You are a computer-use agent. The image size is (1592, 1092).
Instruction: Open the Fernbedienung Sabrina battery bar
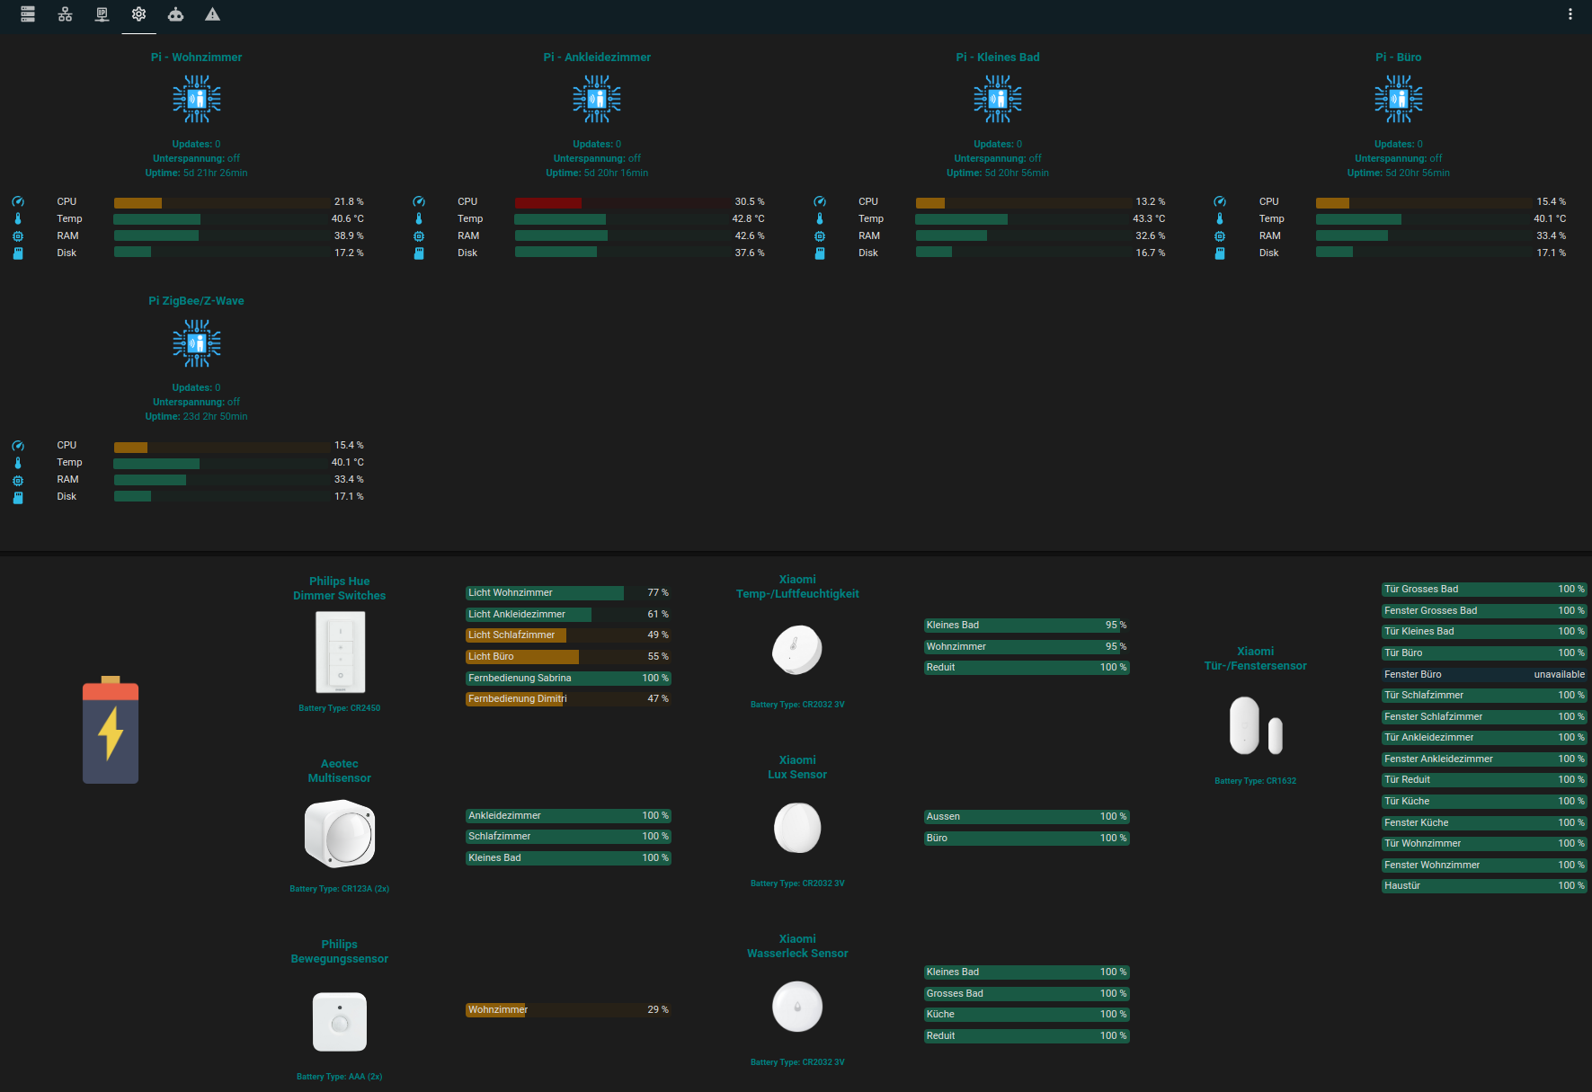(568, 679)
